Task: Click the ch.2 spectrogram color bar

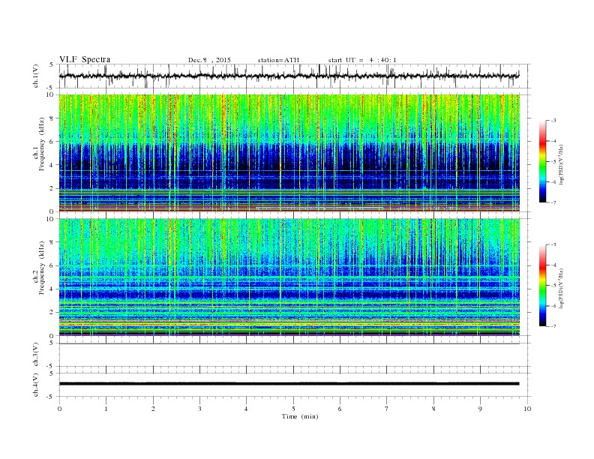Action: coord(542,286)
